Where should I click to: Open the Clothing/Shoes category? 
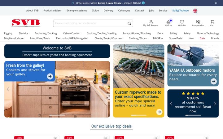[138, 38]
